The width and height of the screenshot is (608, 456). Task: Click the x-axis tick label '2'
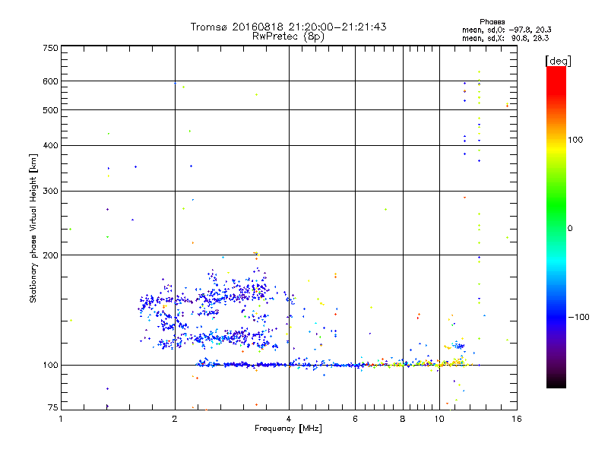click(175, 419)
